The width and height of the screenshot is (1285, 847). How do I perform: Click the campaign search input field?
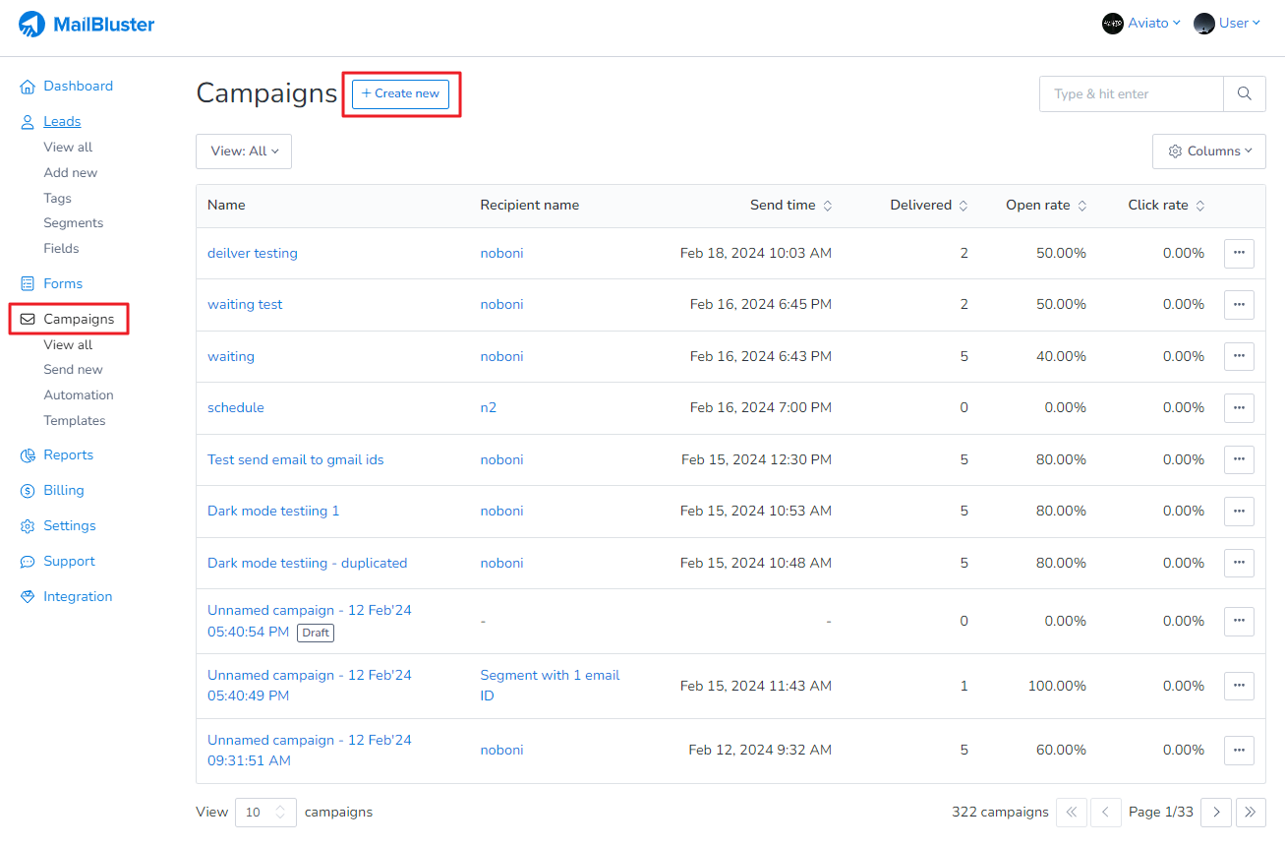[x=1131, y=93]
